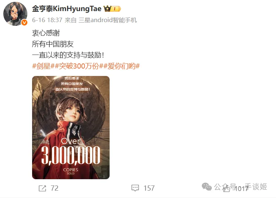Viewport: 276px width, 198px height.
Task: Click the 公众号 手谈姬 watermark text
Action: click(241, 187)
